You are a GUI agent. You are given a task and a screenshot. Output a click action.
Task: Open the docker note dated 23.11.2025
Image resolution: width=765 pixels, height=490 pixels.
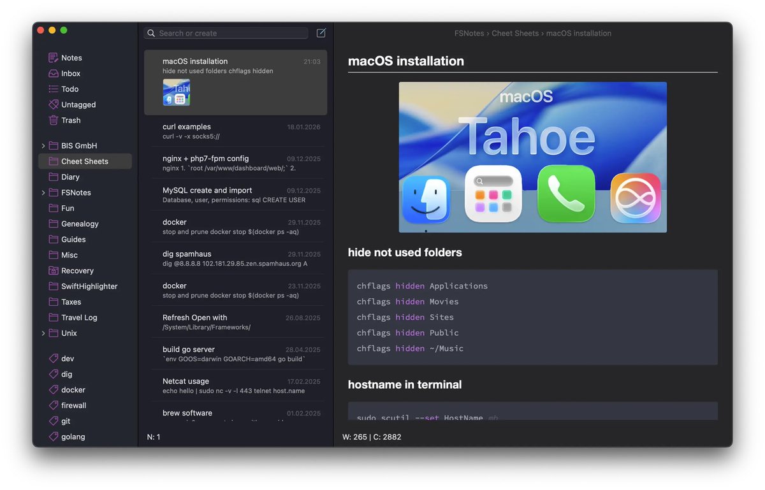[x=235, y=291]
